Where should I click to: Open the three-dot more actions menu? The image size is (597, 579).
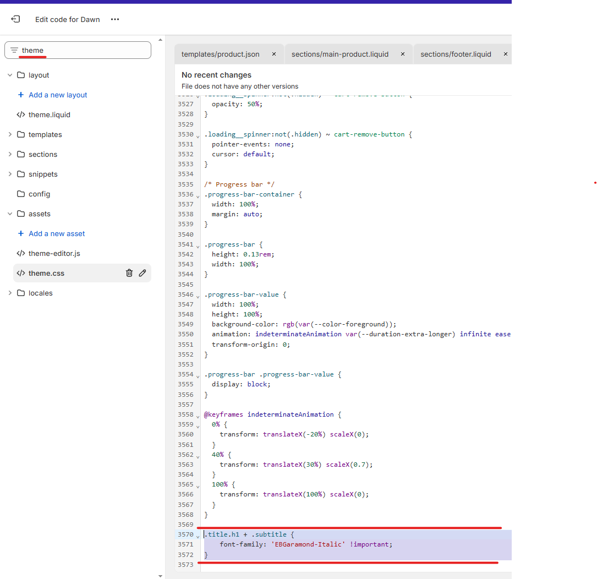pyautogui.click(x=114, y=19)
